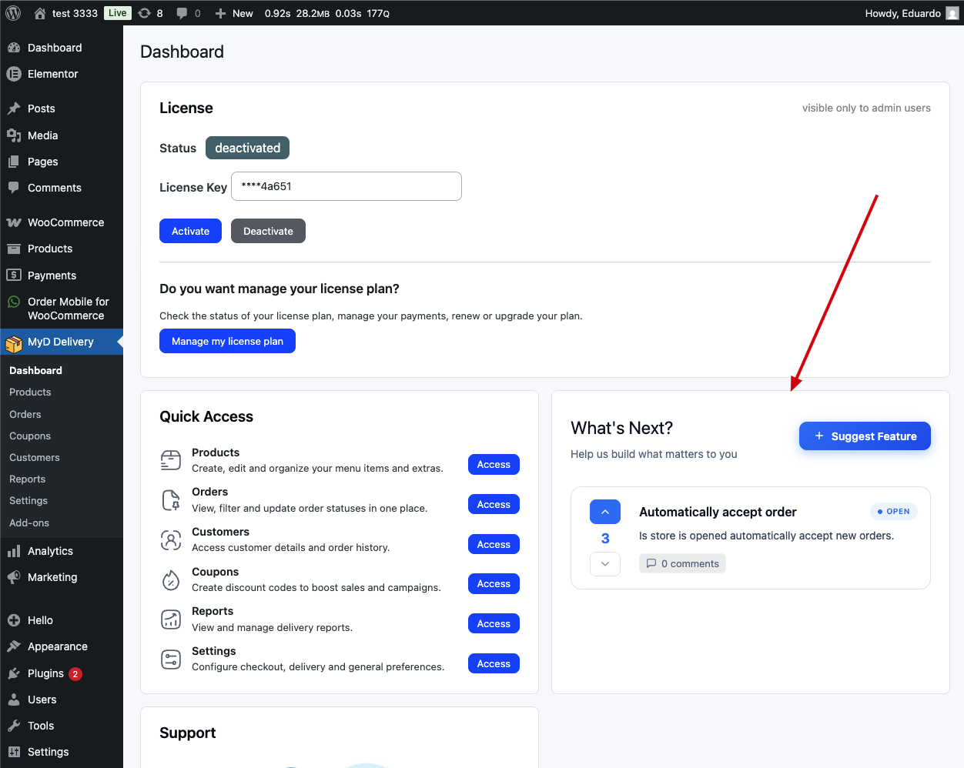Click the Products icon in Quick Access
964x768 pixels.
pyautogui.click(x=171, y=459)
